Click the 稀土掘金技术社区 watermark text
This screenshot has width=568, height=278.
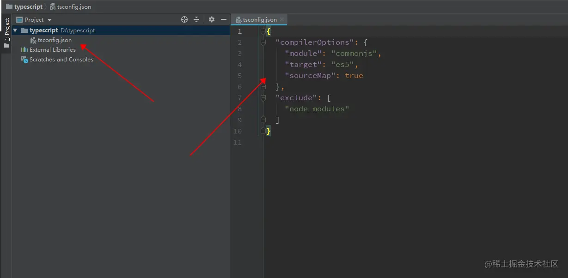coord(523,264)
